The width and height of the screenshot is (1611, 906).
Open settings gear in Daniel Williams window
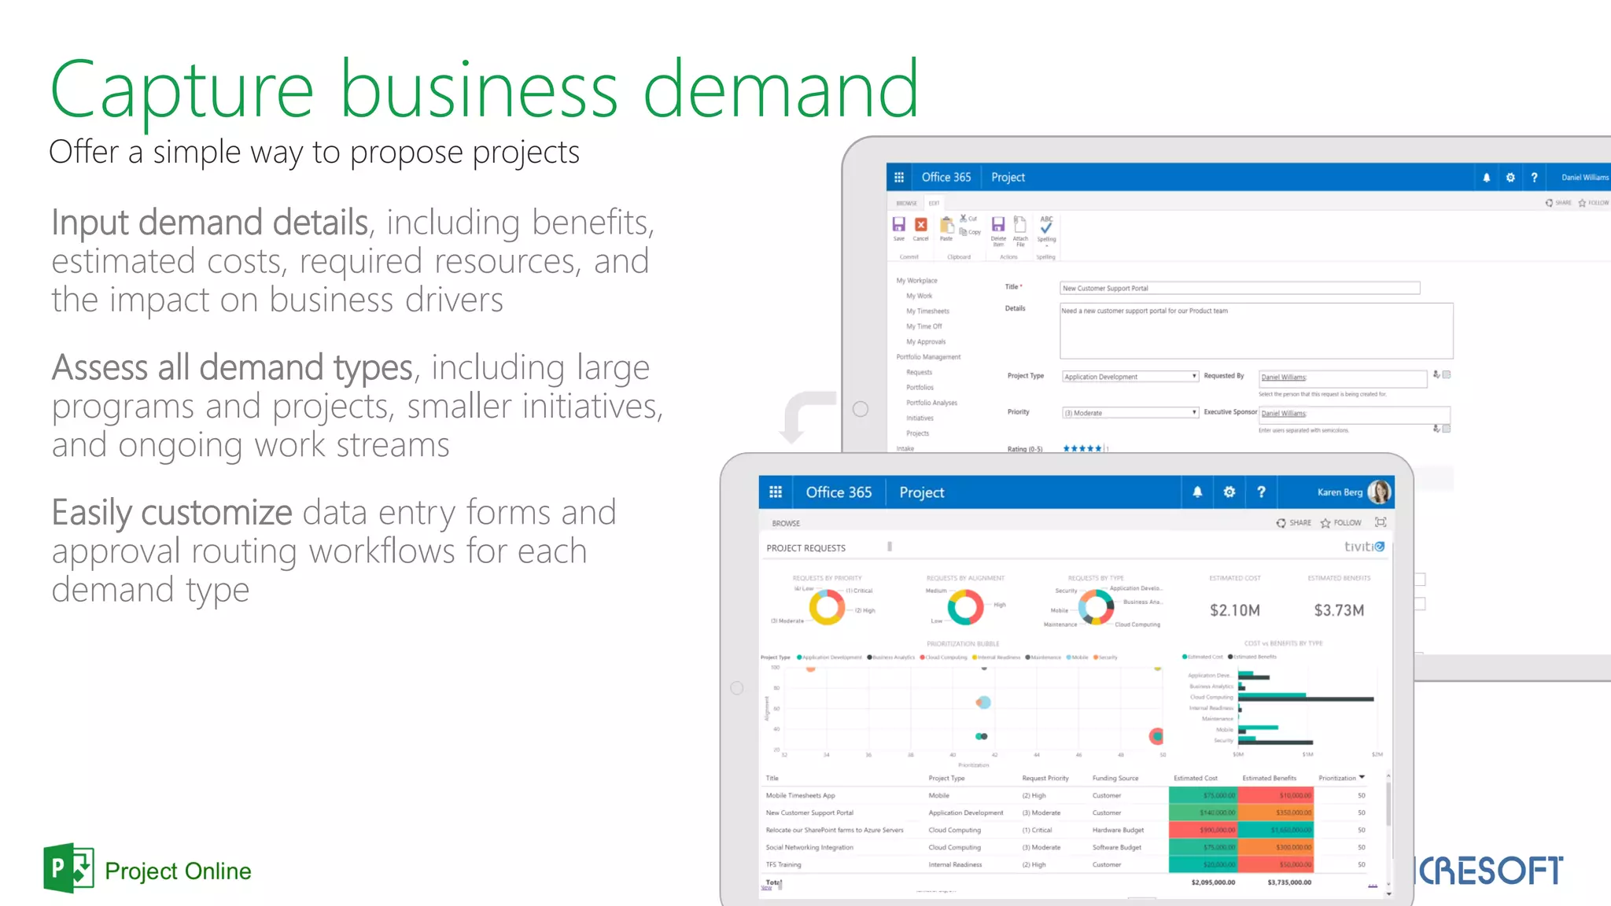coord(1510,178)
